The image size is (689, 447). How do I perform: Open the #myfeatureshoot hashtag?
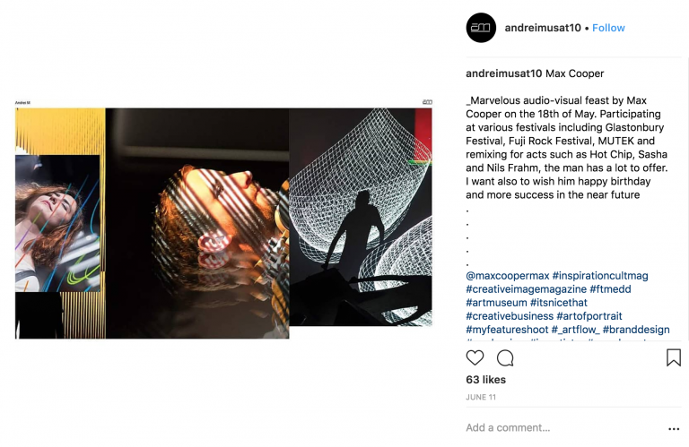click(x=507, y=330)
